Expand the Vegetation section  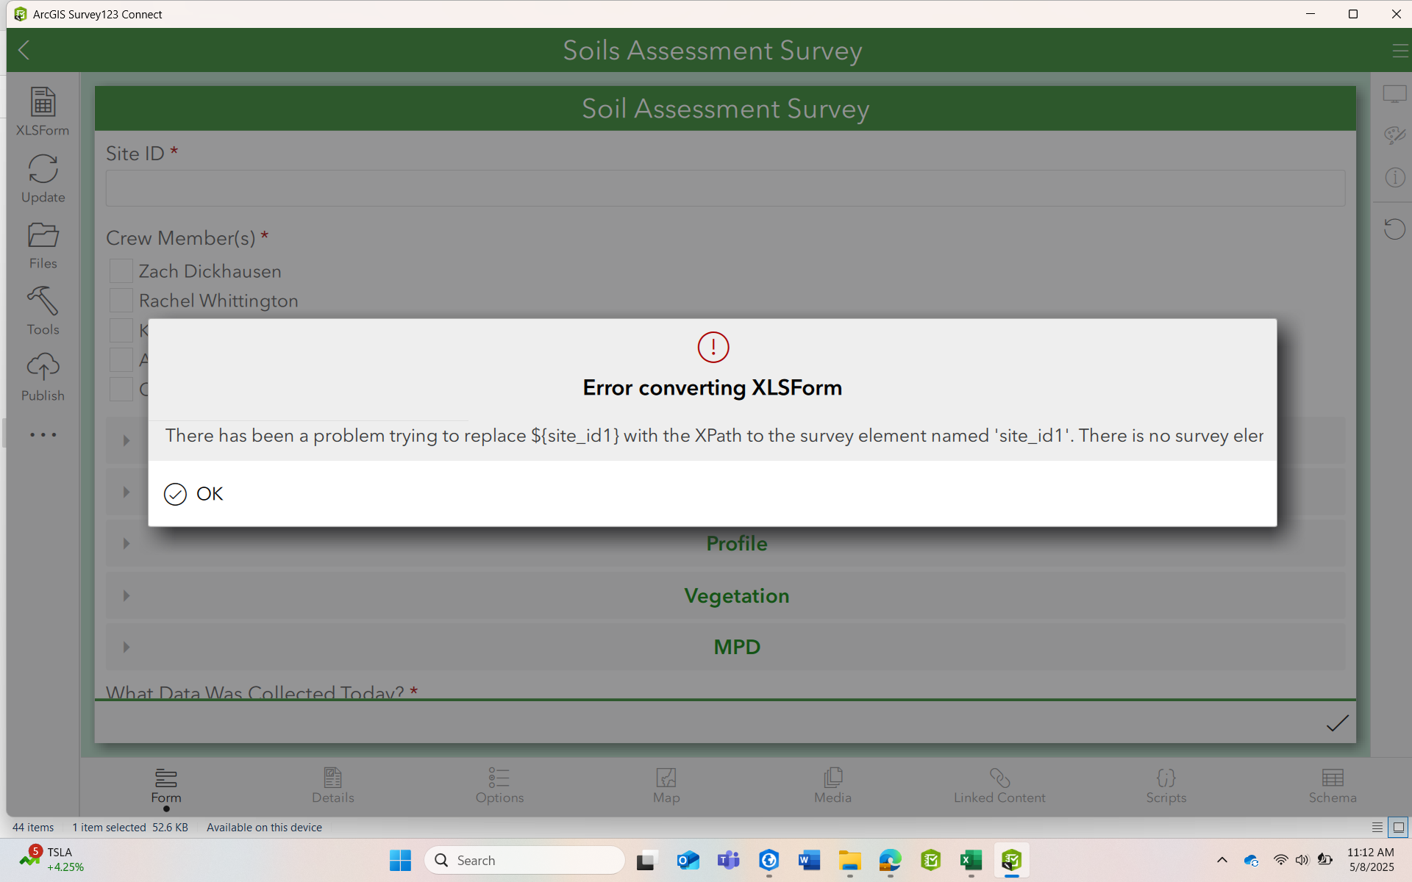tap(126, 595)
